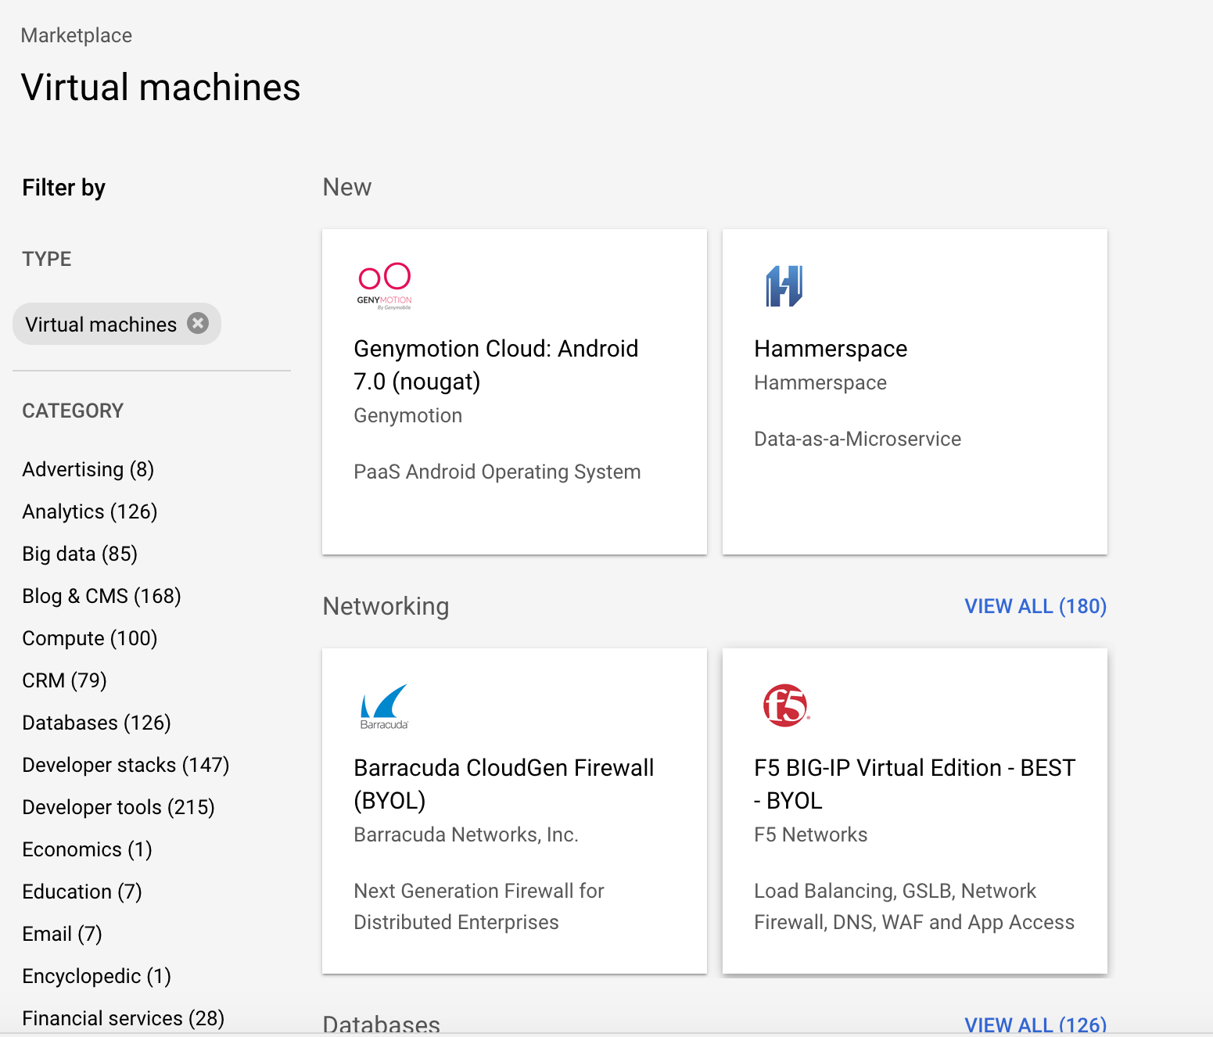Click the Virtual machines filter chip label
This screenshot has height=1037, width=1213.
pyautogui.click(x=101, y=325)
